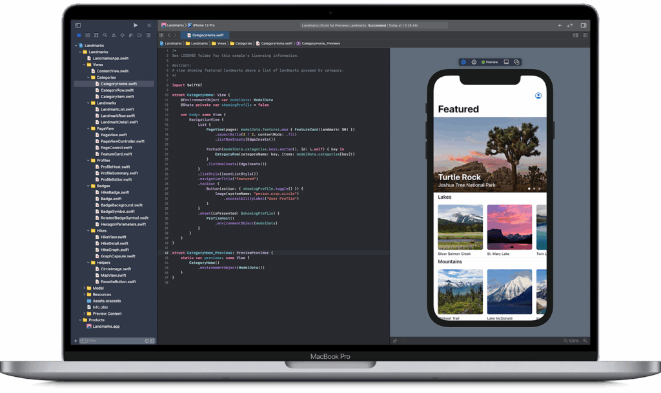This screenshot has height=393, width=661.
Task: Toggle the pin preview icon below the canvas
Action: coord(395,341)
